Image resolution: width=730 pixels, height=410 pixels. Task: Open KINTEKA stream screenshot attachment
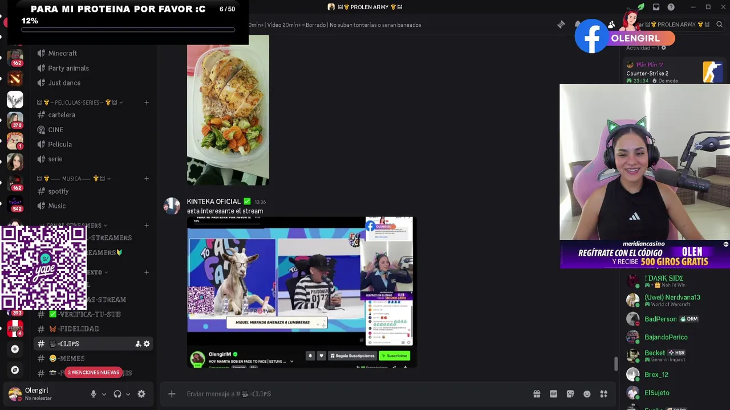tap(302, 292)
